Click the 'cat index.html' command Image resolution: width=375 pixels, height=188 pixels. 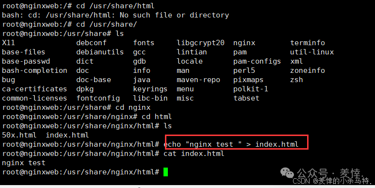pyautogui.click(x=194, y=154)
